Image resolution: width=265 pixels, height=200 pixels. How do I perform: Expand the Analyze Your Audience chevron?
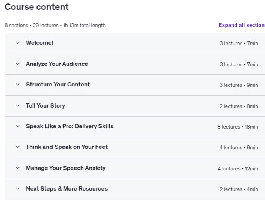click(x=18, y=64)
